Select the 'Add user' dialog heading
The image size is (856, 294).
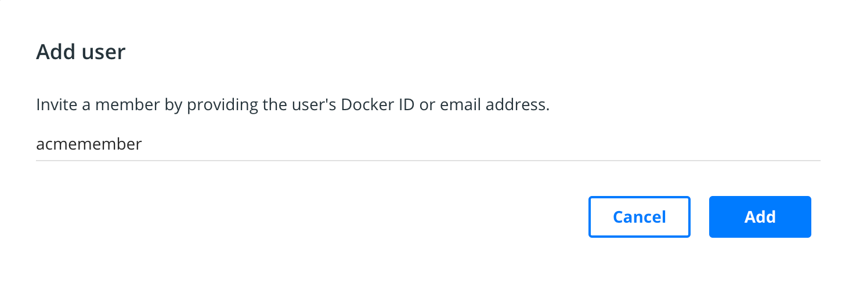(81, 52)
